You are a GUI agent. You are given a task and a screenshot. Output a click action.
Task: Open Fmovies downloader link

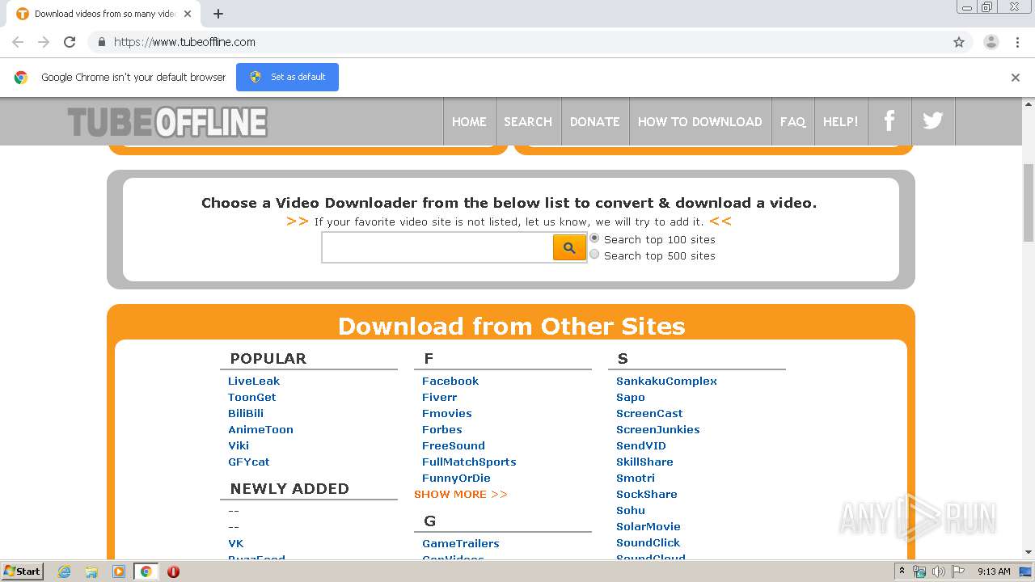447,413
